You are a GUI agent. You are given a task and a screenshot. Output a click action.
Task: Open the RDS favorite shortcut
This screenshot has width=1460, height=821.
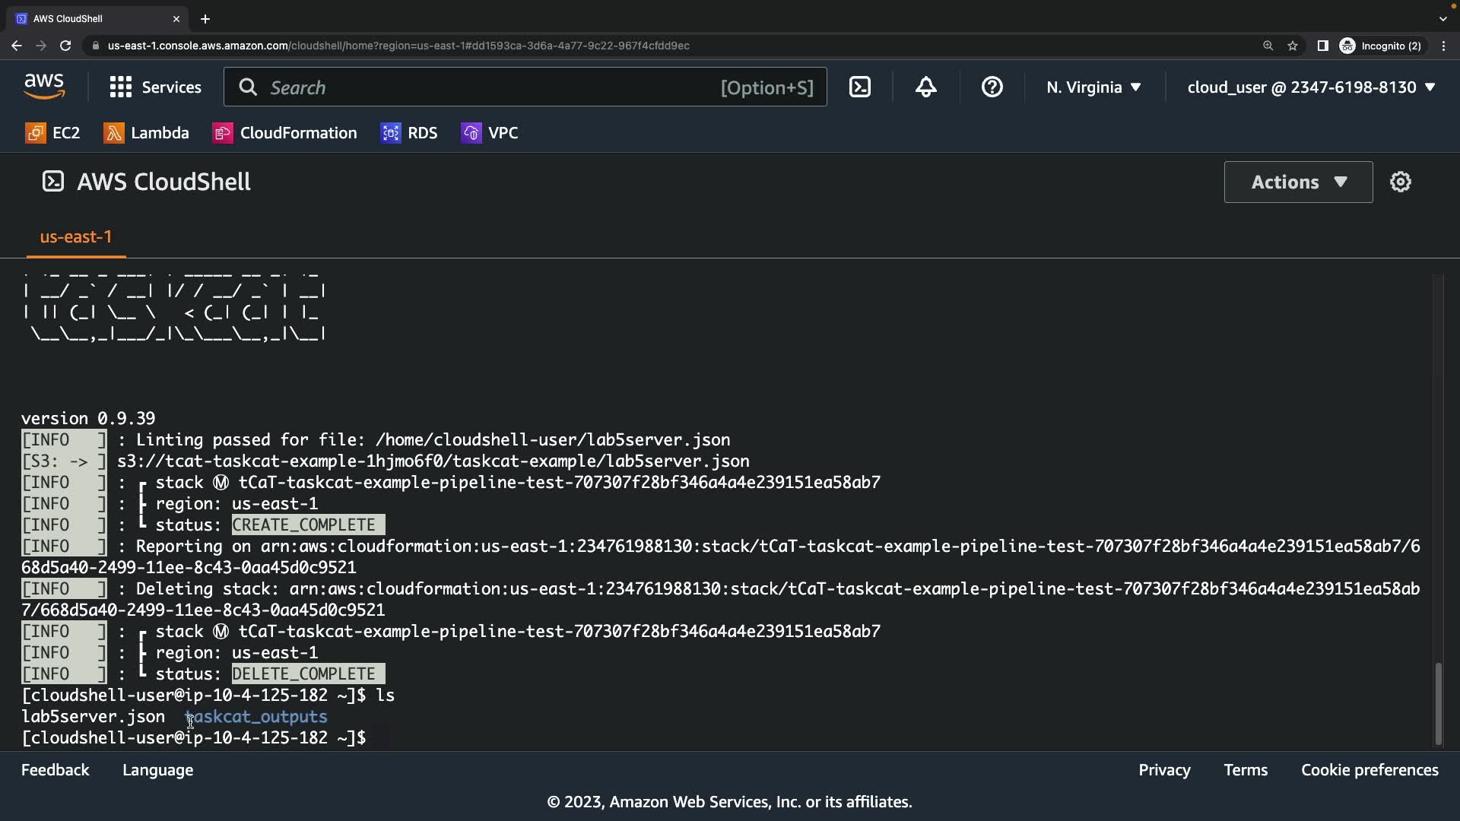click(x=409, y=133)
